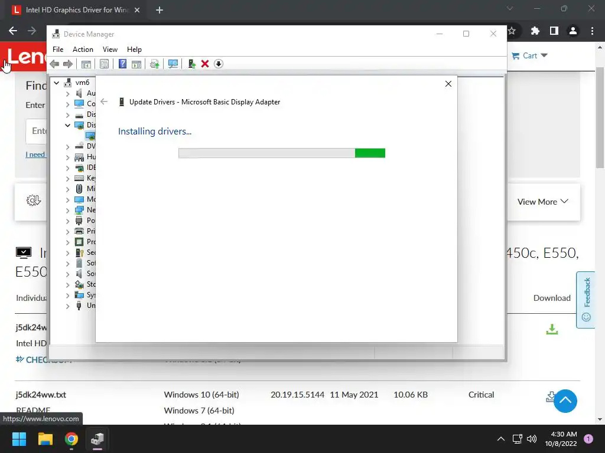Open the Feedback side tab
The width and height of the screenshot is (605, 453).
586,300
